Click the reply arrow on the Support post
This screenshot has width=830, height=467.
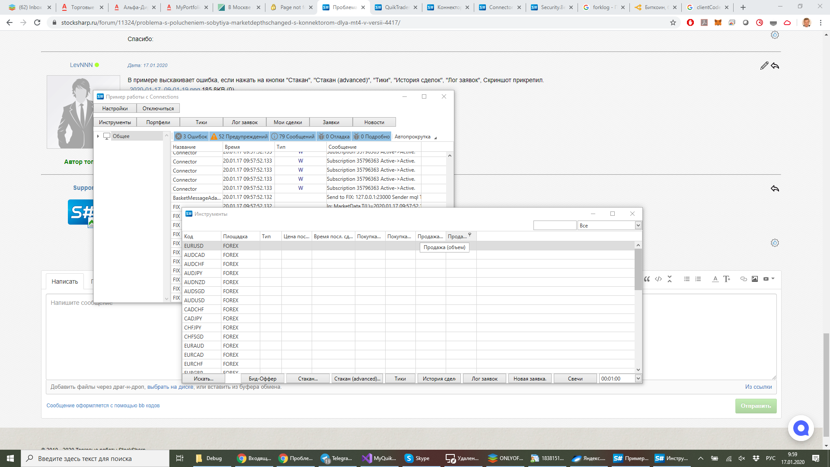point(775,189)
